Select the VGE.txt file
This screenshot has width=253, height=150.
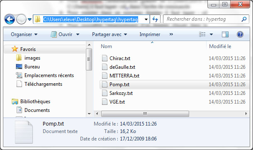click(x=117, y=102)
